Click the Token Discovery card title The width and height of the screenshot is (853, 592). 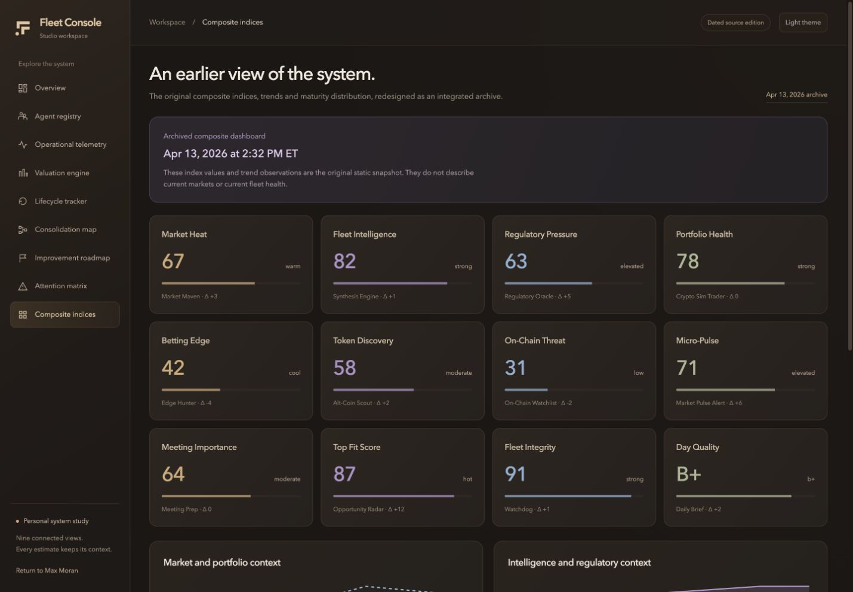(363, 341)
